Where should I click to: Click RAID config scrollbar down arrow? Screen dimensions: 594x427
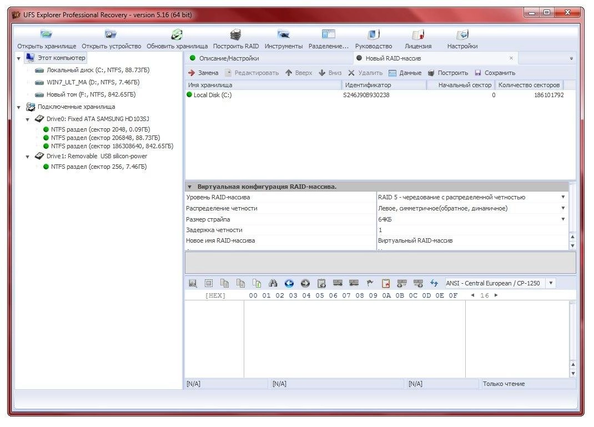click(x=572, y=245)
